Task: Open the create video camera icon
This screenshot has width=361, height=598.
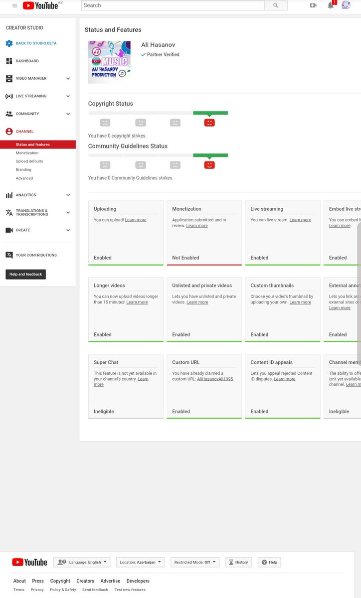Action: click(x=313, y=5)
